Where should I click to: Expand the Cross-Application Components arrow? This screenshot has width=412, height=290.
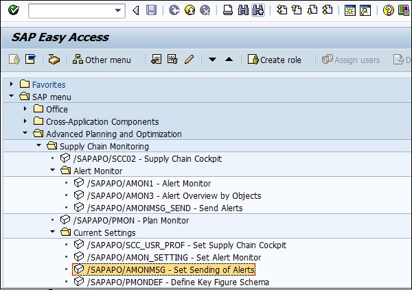click(x=25, y=121)
